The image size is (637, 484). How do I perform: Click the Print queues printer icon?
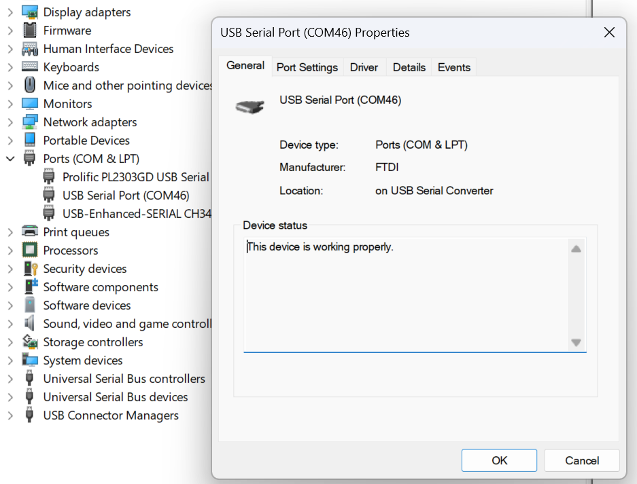30,232
